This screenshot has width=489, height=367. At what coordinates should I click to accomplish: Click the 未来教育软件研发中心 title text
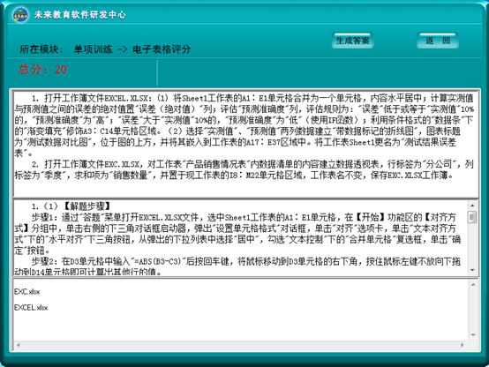click(79, 15)
